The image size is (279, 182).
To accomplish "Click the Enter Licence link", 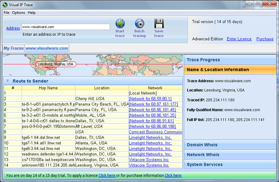I will pos(239,39).
